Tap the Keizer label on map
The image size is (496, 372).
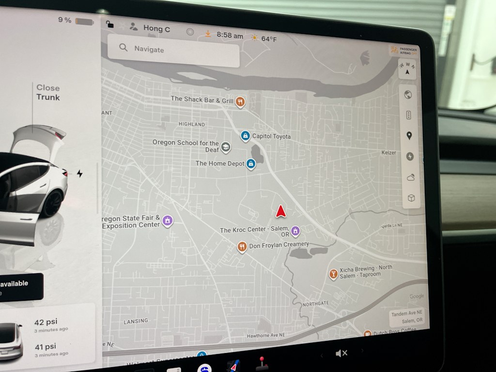388,153
